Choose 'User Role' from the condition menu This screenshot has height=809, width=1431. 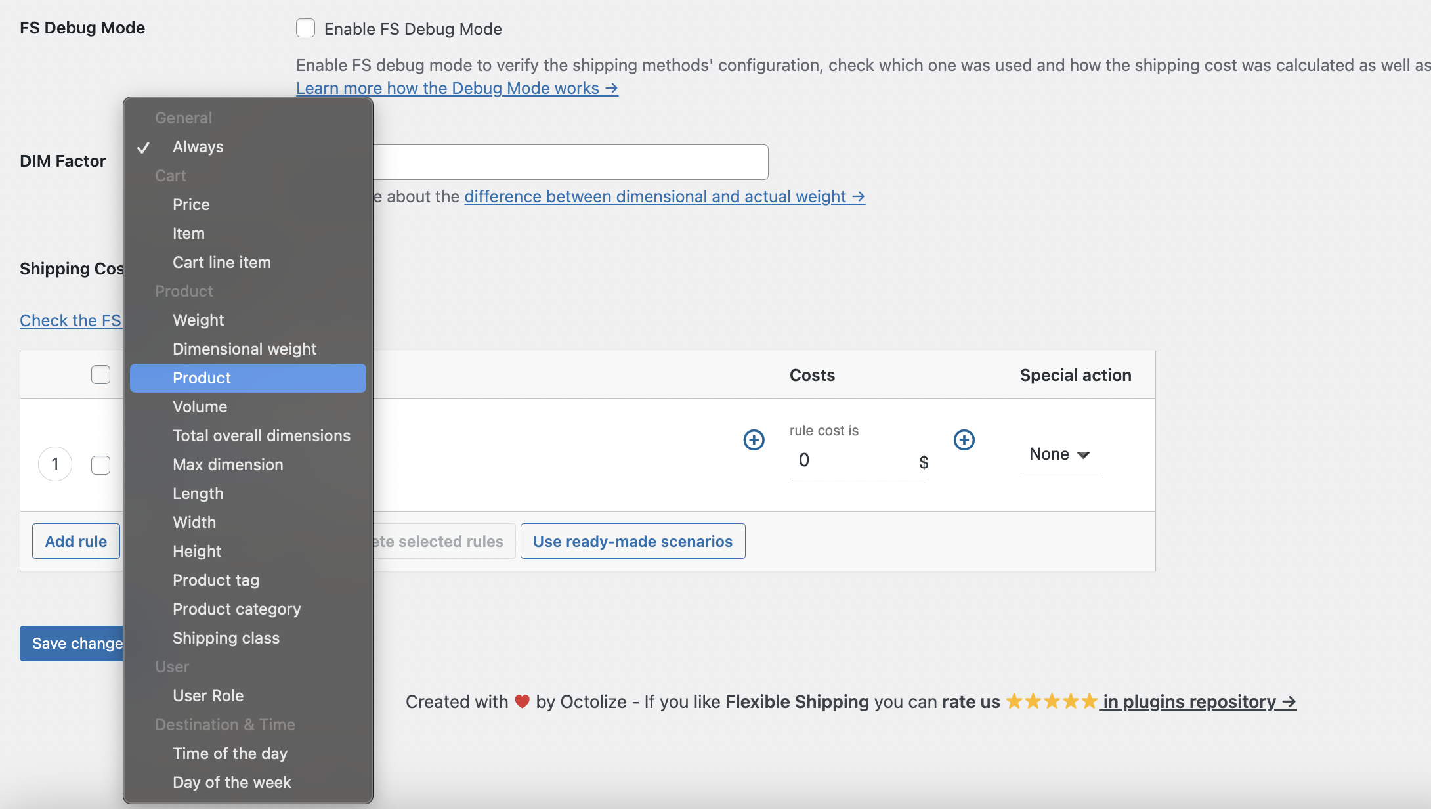[208, 695]
